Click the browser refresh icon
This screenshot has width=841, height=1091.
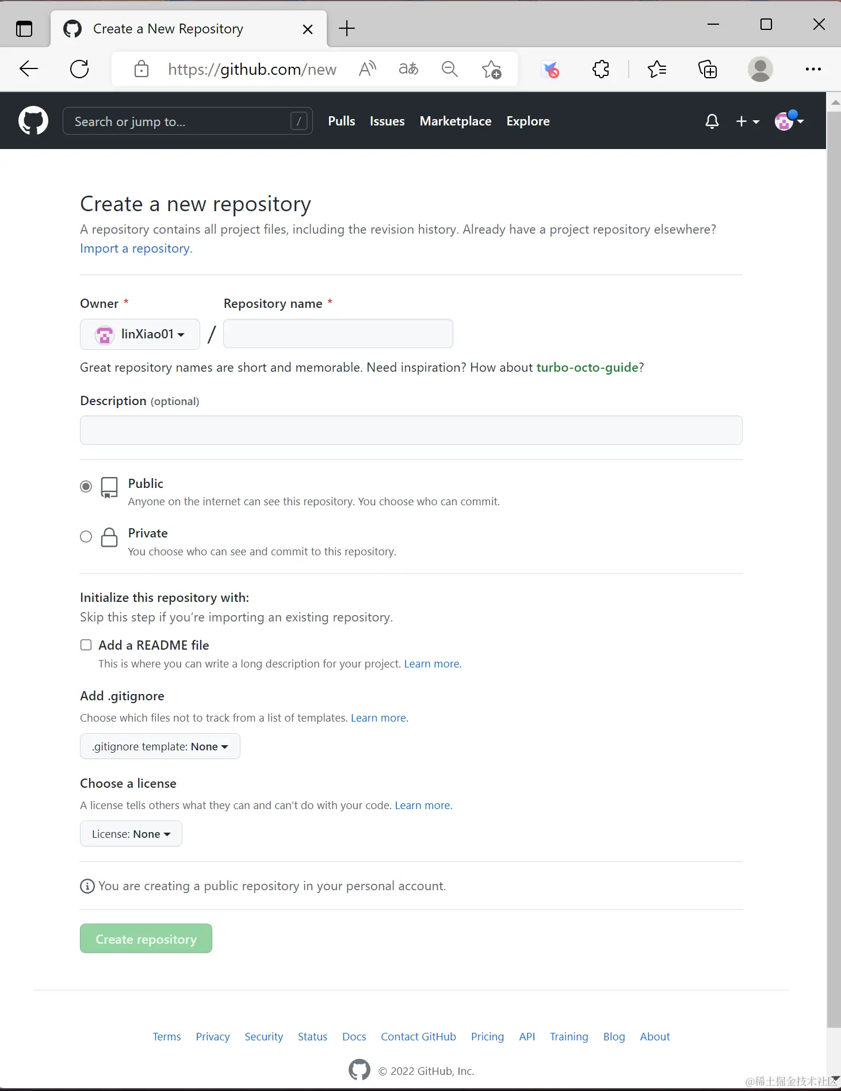point(79,70)
